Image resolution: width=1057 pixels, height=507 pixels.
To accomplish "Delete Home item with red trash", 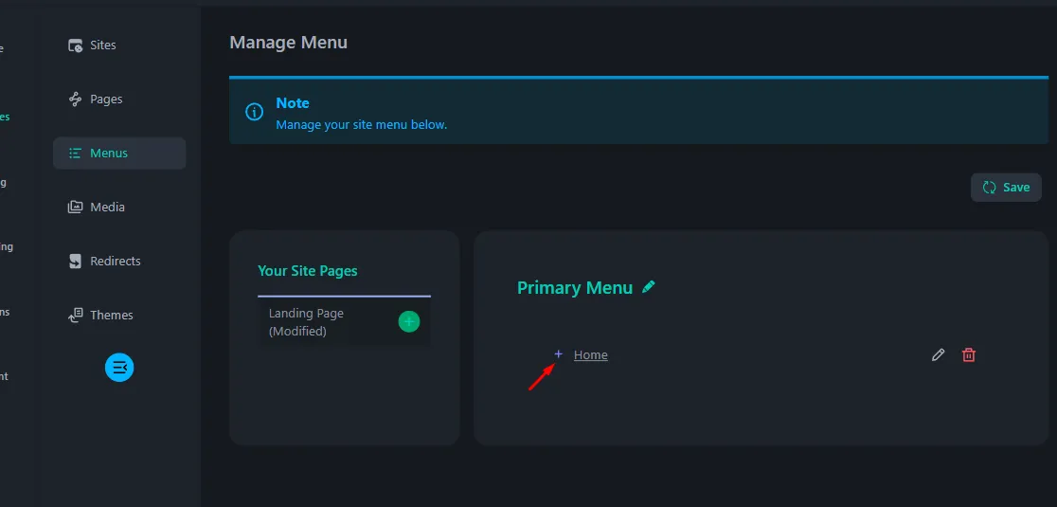I will point(969,355).
